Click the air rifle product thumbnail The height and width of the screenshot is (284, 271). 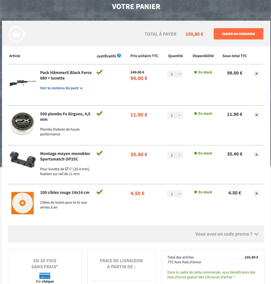click(22, 83)
